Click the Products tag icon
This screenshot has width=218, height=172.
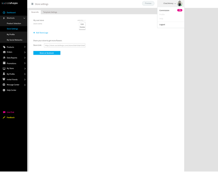click(x=4, y=47)
